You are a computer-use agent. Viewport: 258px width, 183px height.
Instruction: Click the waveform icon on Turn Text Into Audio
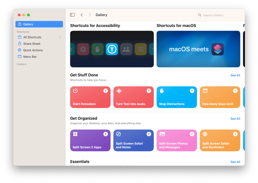click(119, 91)
